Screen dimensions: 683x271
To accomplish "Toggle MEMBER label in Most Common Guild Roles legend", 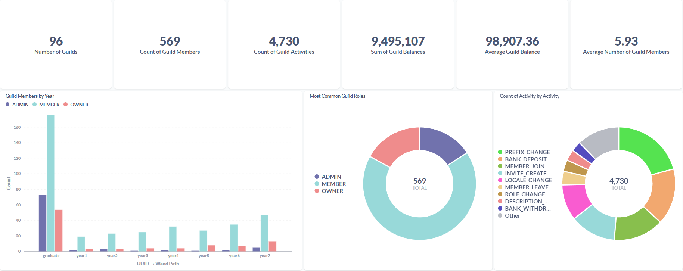I will pos(333,184).
